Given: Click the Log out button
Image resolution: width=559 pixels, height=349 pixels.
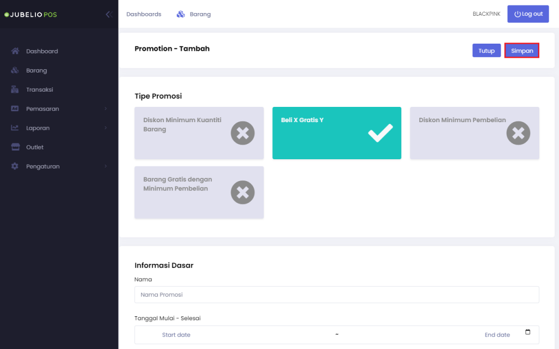Looking at the screenshot, I should pos(528,14).
